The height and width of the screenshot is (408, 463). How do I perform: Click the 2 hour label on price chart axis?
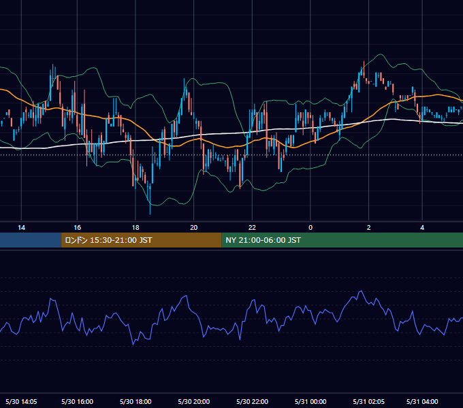[368, 228]
